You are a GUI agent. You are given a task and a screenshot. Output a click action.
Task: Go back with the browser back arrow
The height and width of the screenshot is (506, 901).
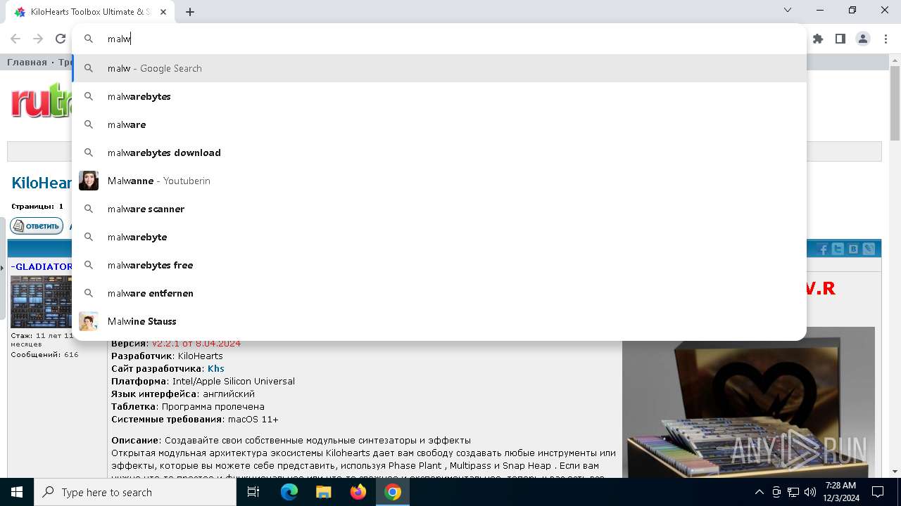[15, 39]
